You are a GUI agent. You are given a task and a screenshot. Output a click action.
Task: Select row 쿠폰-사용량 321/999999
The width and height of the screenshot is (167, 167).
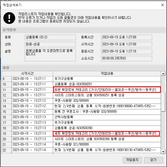click(x=81, y=145)
